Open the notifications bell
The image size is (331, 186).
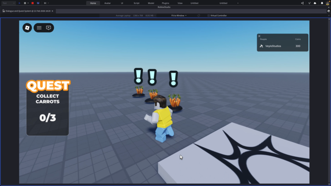[x=322, y=3]
